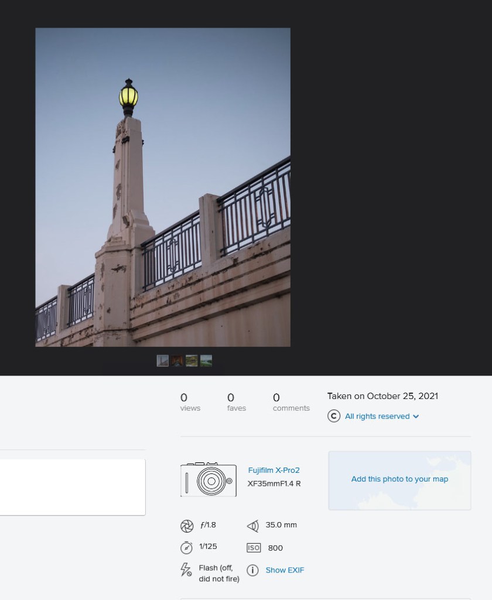
Task: Click the focal length icon beside 35.0 mm
Action: [x=253, y=526]
